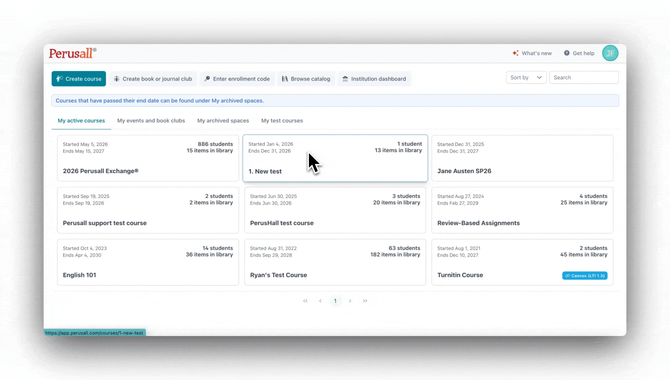
Task: Open Ryan's Test Course
Action: point(335,262)
